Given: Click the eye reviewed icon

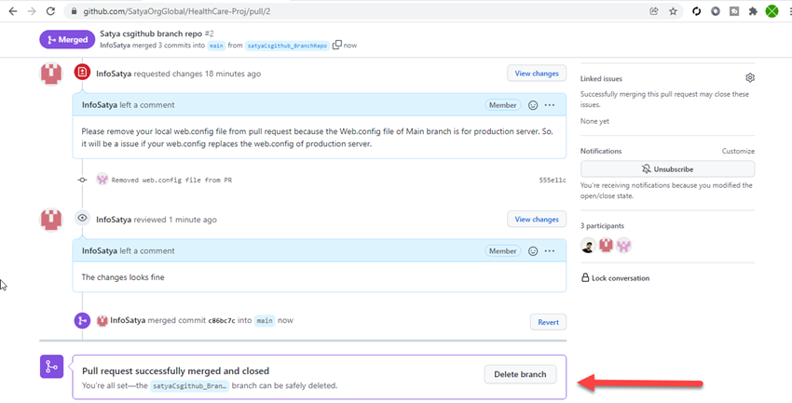Looking at the screenshot, I should click(x=82, y=218).
